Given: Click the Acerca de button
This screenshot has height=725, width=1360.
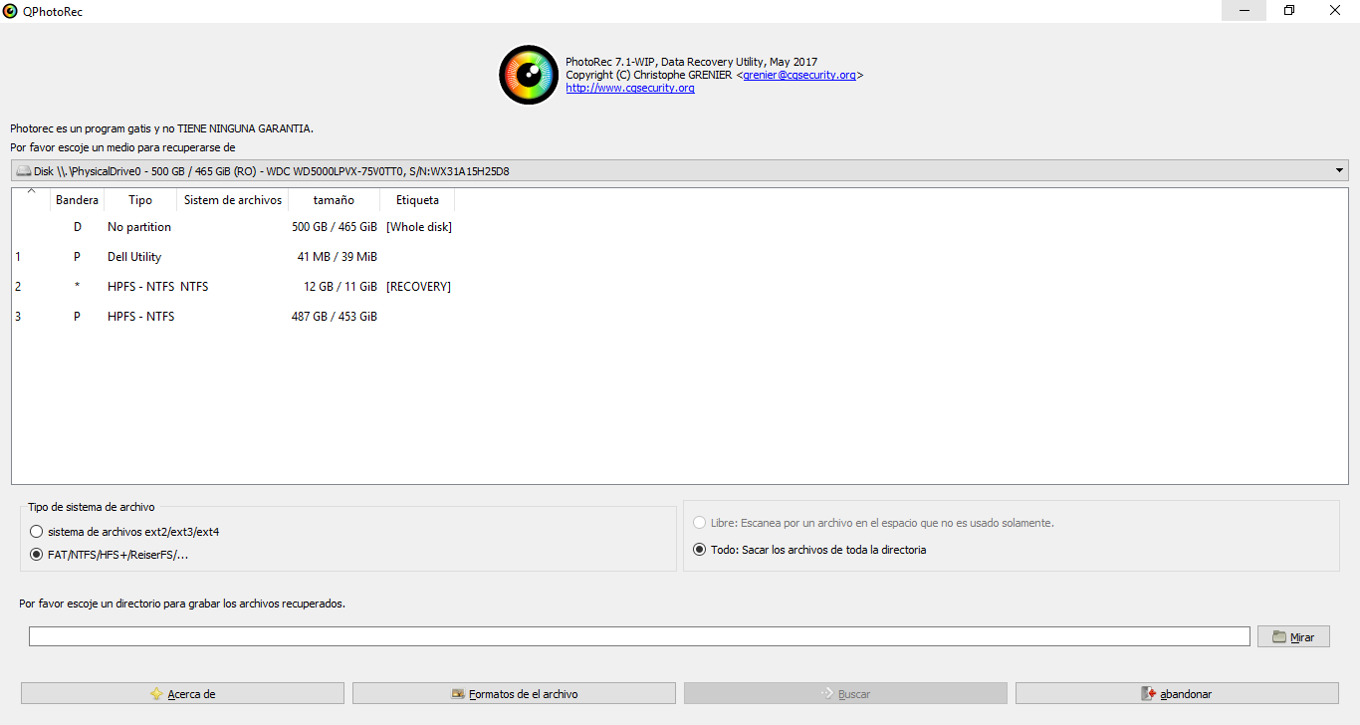Looking at the screenshot, I should tap(182, 694).
